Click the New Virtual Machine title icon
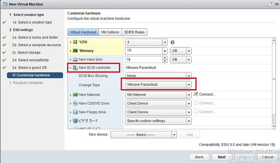280x163 pixels. (x=5, y=4)
